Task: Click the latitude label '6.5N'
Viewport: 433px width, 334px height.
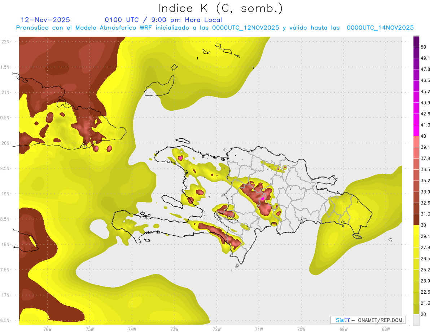Action: (x=5, y=321)
